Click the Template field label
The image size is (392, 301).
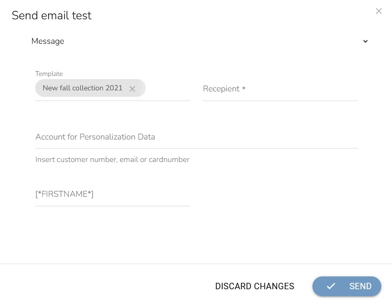click(x=49, y=74)
